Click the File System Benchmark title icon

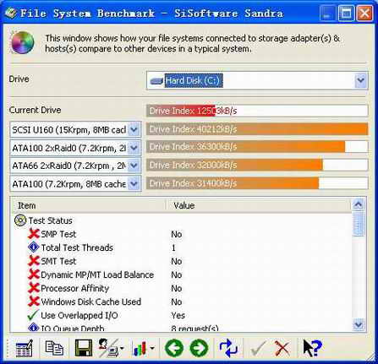click(11, 13)
